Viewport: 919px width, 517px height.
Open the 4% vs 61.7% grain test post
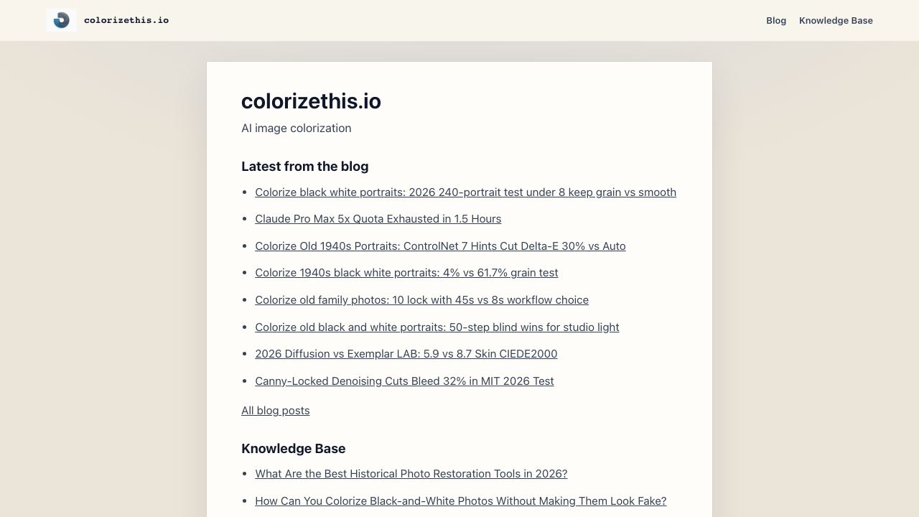pyautogui.click(x=406, y=273)
